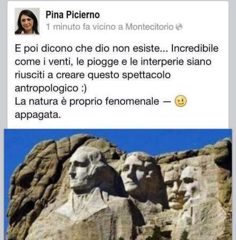Click the line "La natura è proprio fenomenale"

87,101
